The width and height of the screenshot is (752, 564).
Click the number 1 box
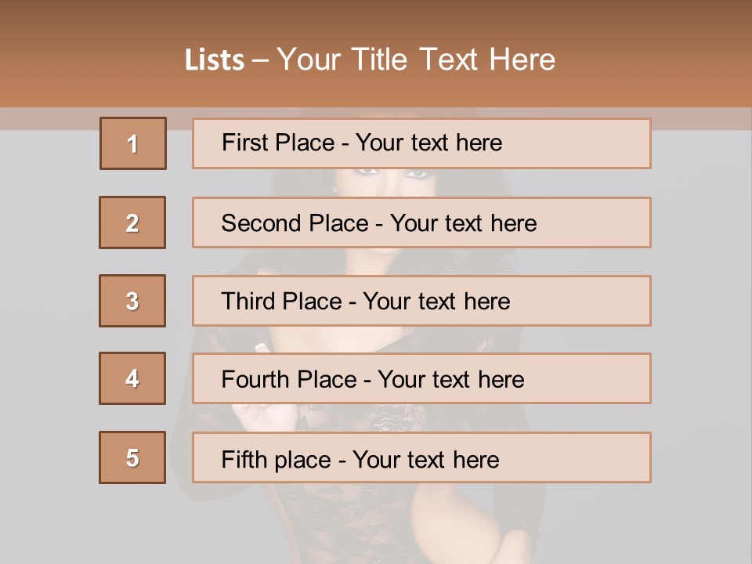[x=133, y=143]
